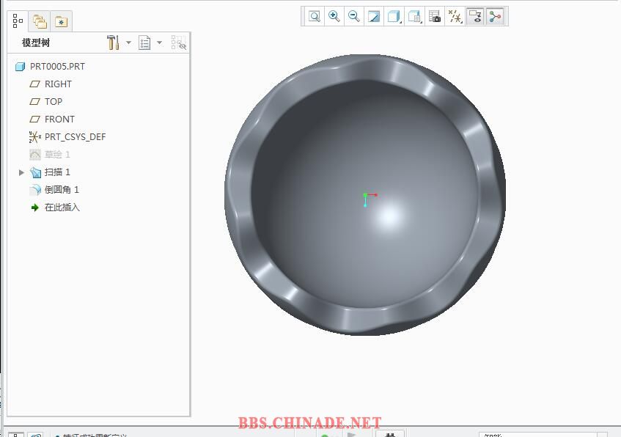The height and width of the screenshot is (437, 621).
Task: Click the Zoom In magnifier icon
Action: pyautogui.click(x=334, y=16)
